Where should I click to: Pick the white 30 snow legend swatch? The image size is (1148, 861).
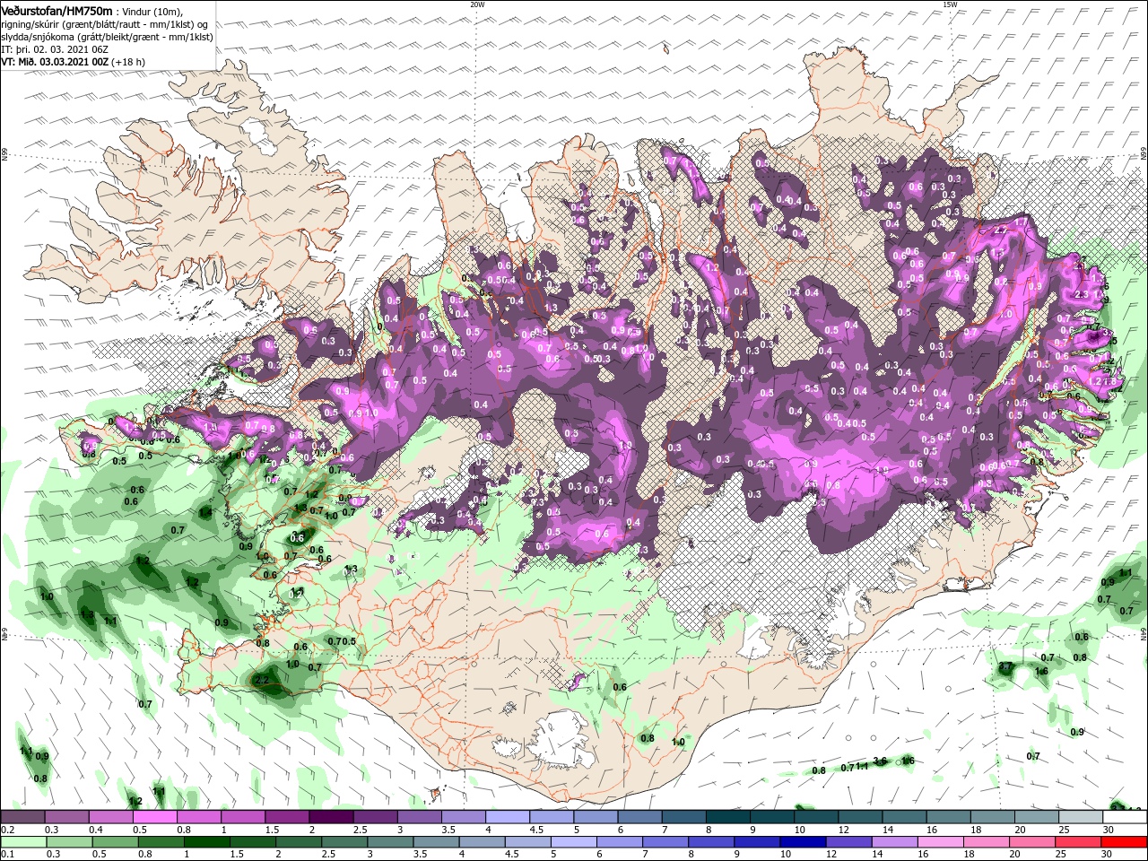tap(1124, 817)
